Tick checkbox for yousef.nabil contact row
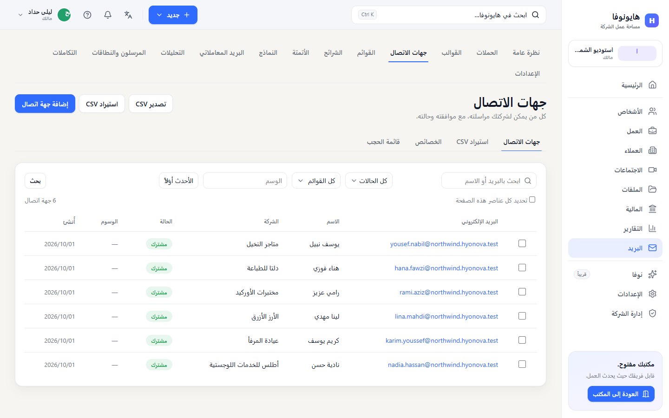669x418 pixels. coord(522,243)
